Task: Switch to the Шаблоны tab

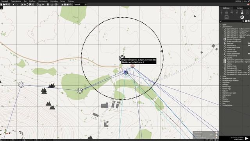Action: [x=226, y=8]
